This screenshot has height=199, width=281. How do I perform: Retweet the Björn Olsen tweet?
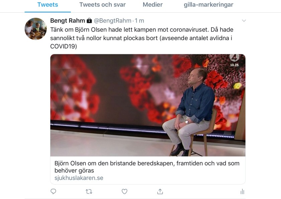(89, 191)
